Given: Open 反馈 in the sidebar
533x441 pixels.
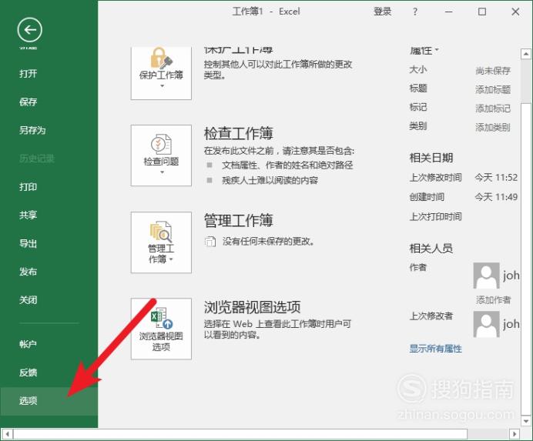Looking at the screenshot, I should pyautogui.click(x=28, y=373).
